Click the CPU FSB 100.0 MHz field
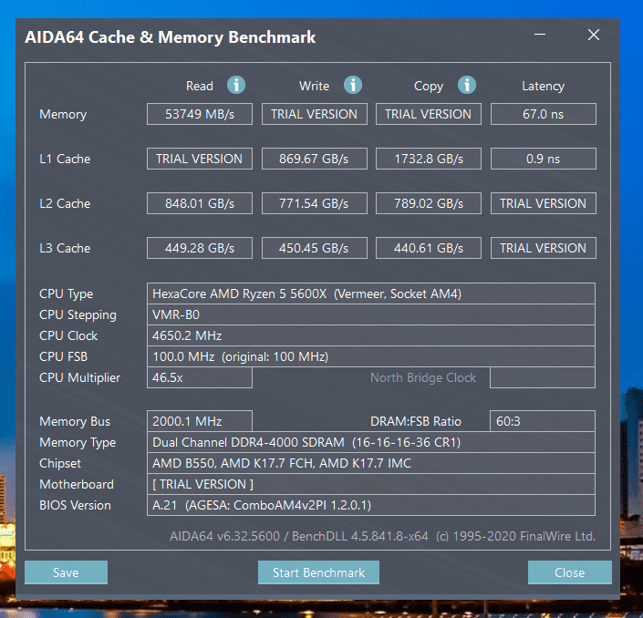 [371, 356]
